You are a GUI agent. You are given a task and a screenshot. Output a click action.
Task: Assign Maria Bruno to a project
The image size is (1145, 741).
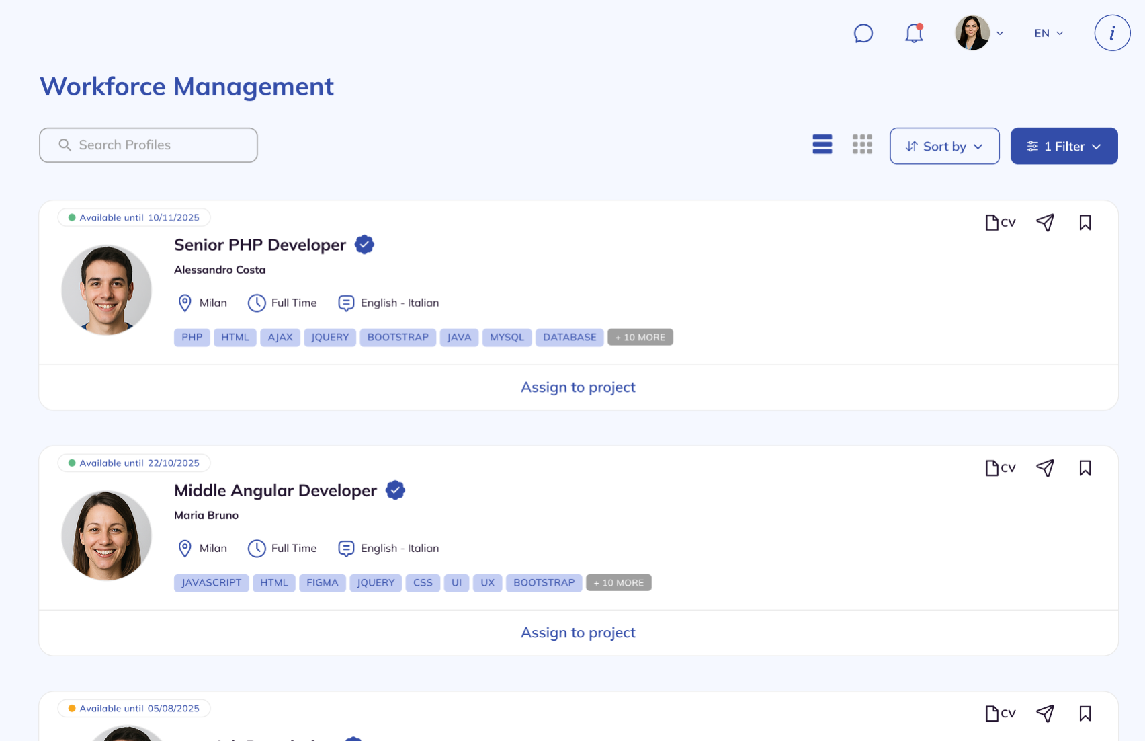[578, 632]
